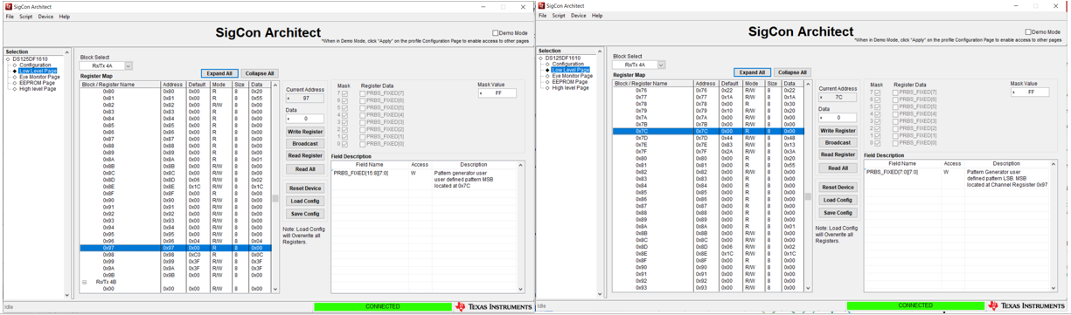This screenshot has height=315, width=1071.
Task: Toggle mask bit 0 checkbox in left window
Action: [x=345, y=144]
